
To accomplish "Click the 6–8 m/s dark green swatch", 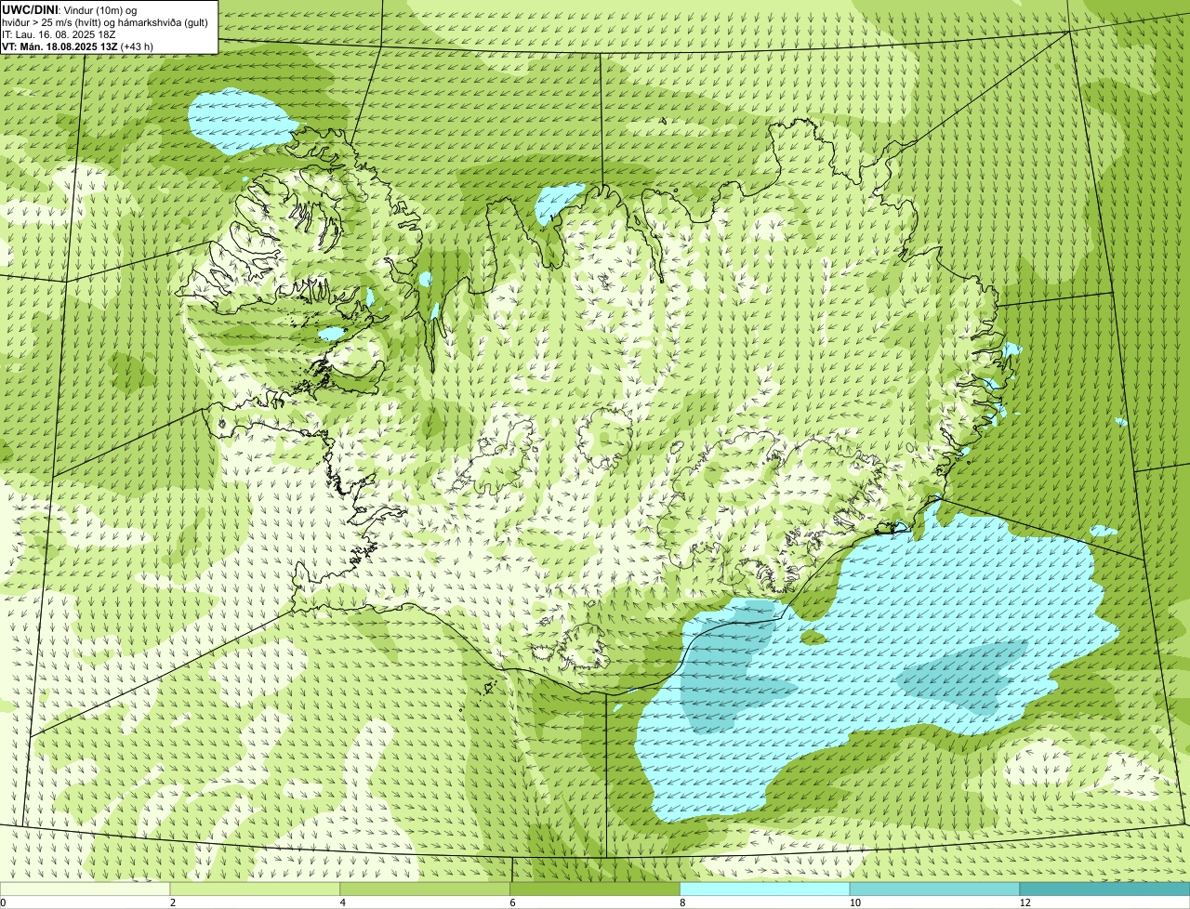I will point(595,889).
